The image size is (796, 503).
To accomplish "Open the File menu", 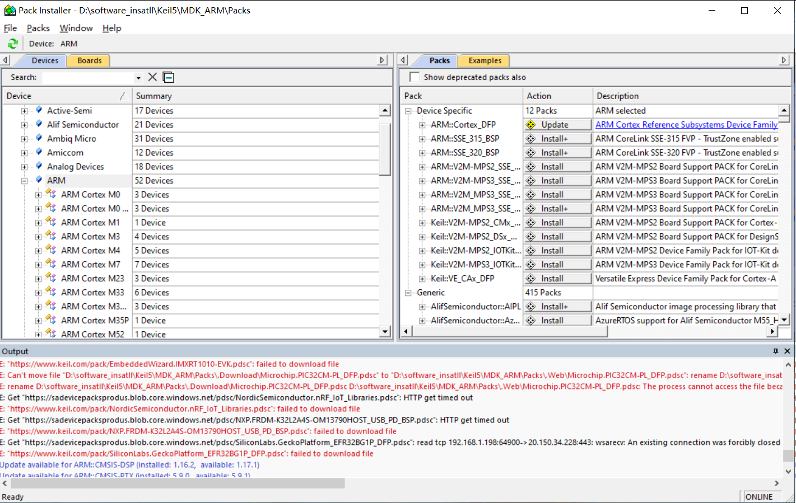I will tap(10, 28).
